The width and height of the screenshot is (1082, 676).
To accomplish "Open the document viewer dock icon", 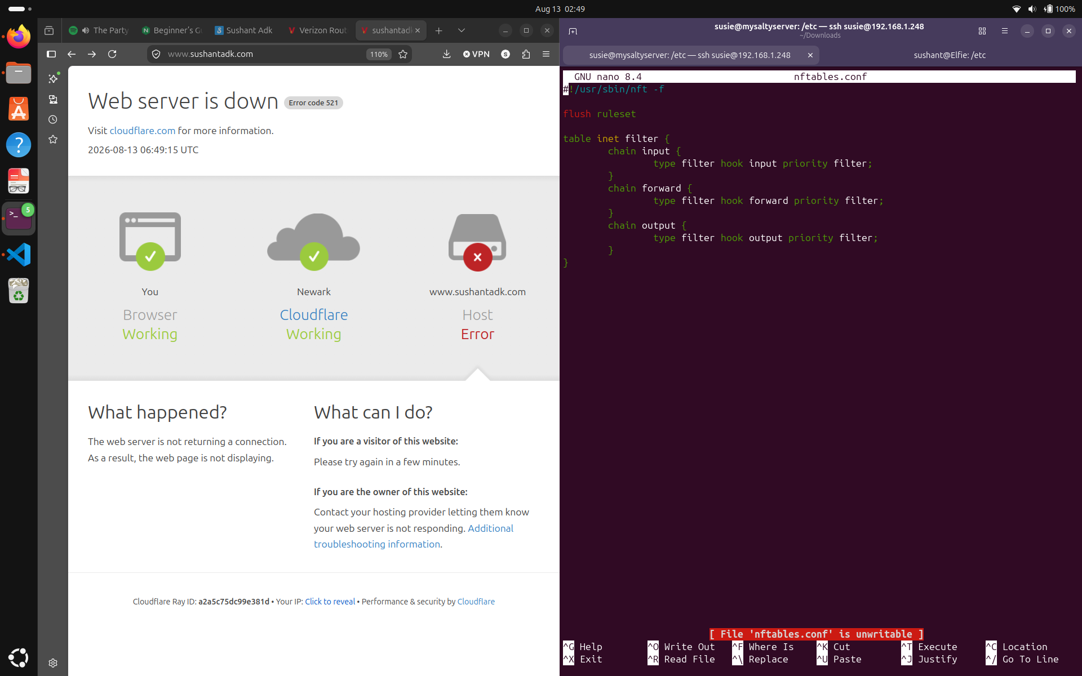I will pyautogui.click(x=19, y=181).
